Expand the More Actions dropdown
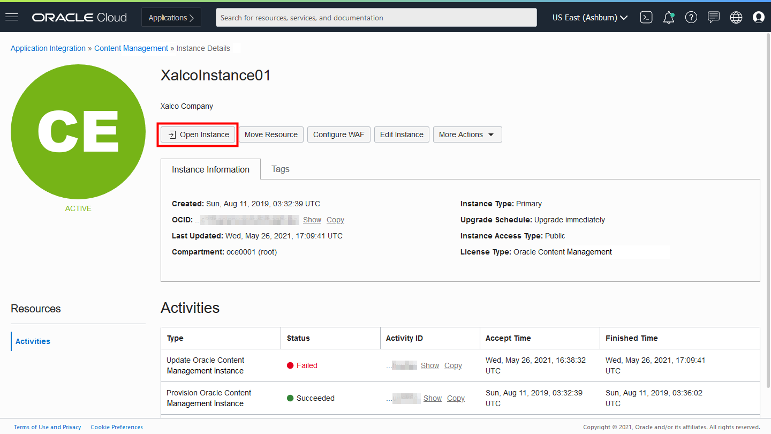The height and width of the screenshot is (434, 771). (467, 134)
